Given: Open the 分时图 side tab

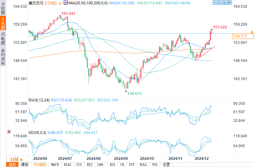Looking at the screenshot, I should [x=3, y=8].
